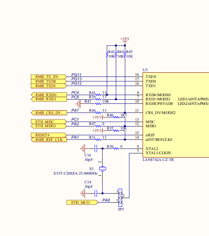The height and width of the screenshot is (236, 209).
Task: Click the JP5 designator text
Action: 121,209
